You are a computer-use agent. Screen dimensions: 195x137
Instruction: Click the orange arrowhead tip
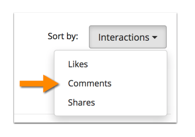tap(56, 83)
